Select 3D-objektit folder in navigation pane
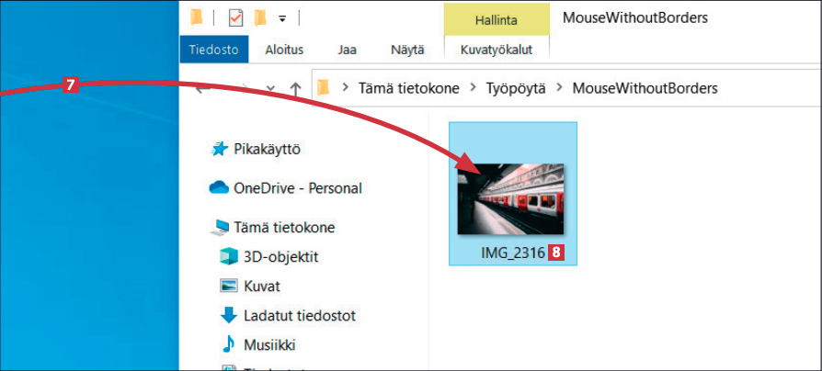Viewport: 822px width, 371px height. click(x=229, y=256)
